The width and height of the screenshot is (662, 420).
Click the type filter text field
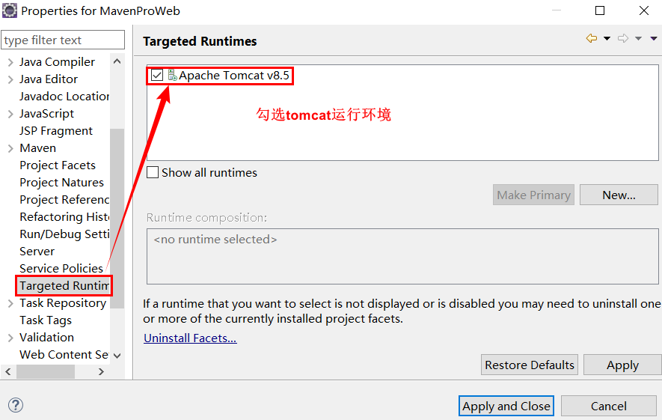(63, 40)
